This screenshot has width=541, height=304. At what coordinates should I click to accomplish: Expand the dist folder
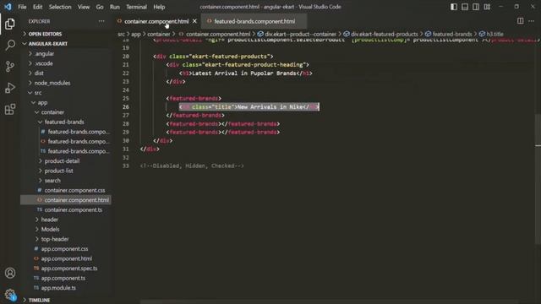[39, 73]
